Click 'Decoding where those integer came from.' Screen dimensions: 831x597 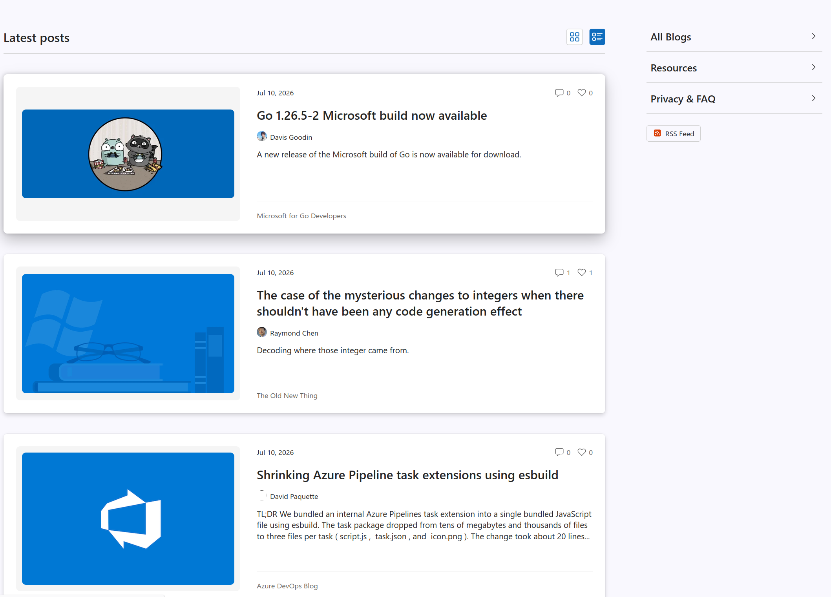pyautogui.click(x=332, y=351)
